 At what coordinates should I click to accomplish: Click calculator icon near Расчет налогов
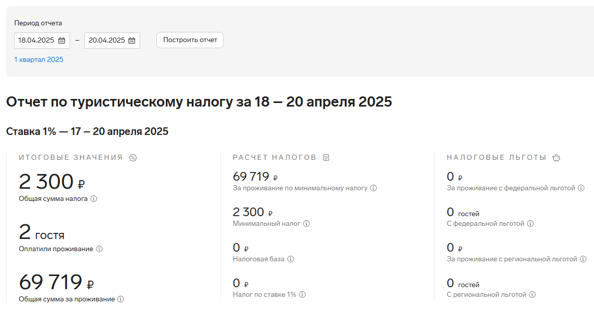pos(326,158)
